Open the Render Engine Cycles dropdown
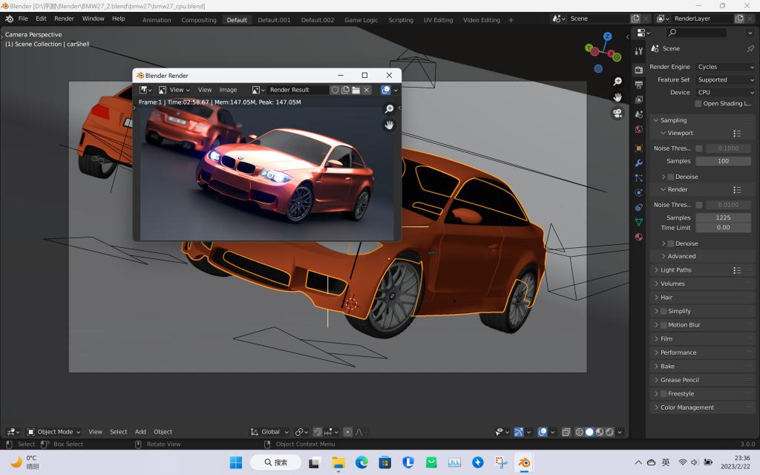This screenshot has height=475, width=760. pyautogui.click(x=725, y=67)
